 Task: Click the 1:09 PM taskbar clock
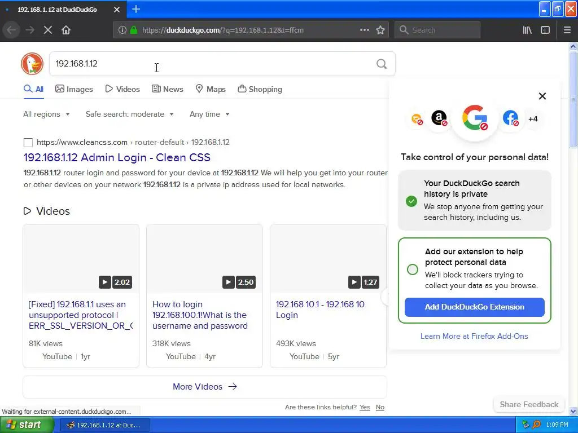click(557, 425)
